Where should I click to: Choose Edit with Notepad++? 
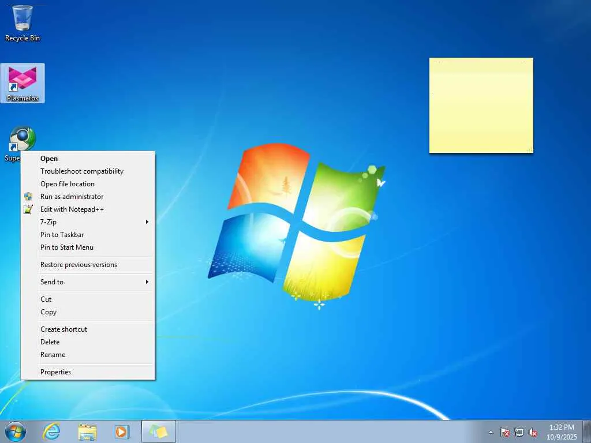[x=88, y=209]
